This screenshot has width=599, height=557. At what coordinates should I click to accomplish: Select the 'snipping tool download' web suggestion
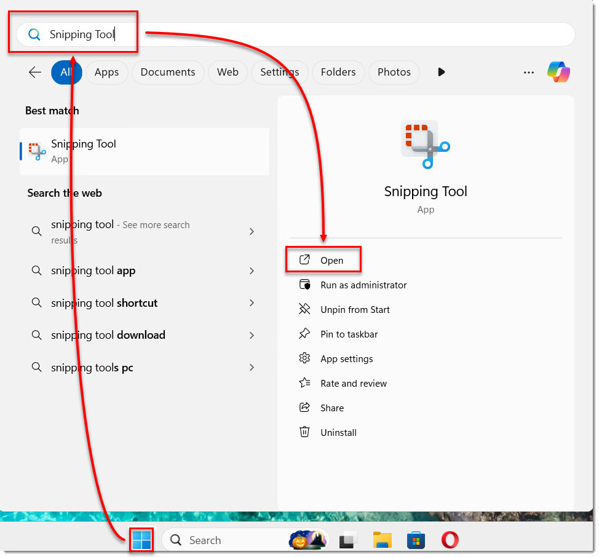tap(145, 335)
